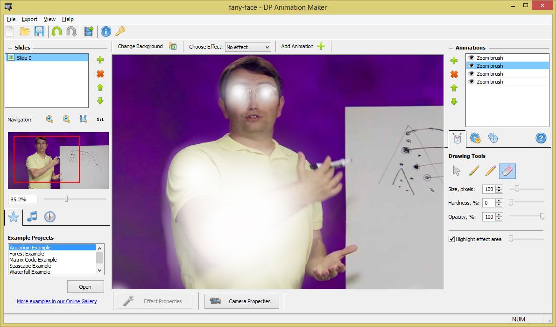Click the registration key icon
556x327 pixels.
[x=120, y=32]
